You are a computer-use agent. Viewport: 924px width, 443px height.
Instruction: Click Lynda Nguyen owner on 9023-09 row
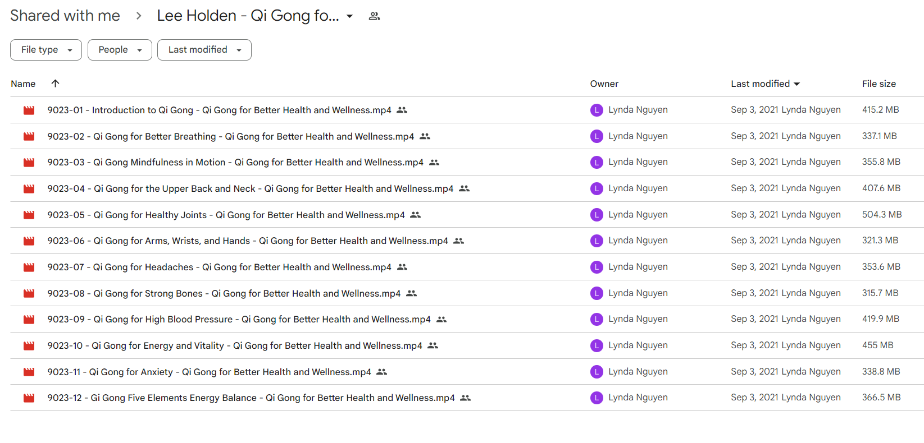click(x=638, y=319)
